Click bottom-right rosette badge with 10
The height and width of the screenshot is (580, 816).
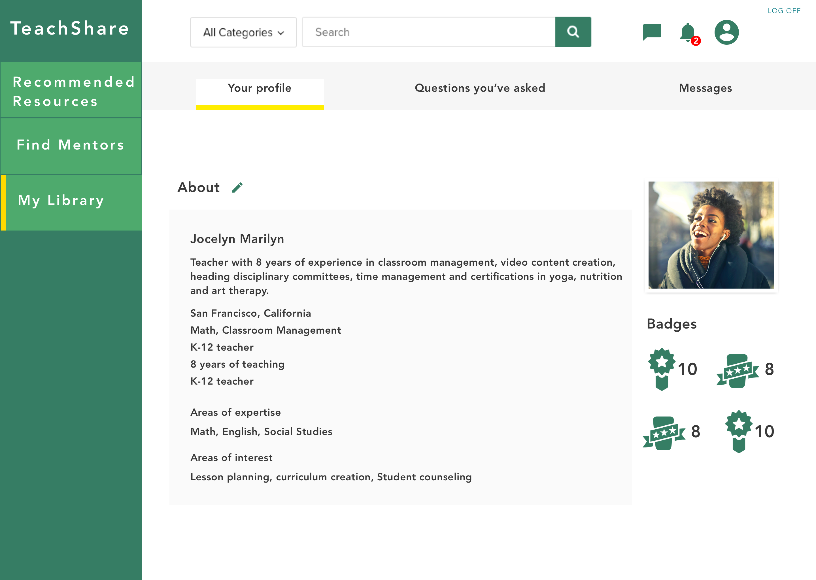click(739, 431)
